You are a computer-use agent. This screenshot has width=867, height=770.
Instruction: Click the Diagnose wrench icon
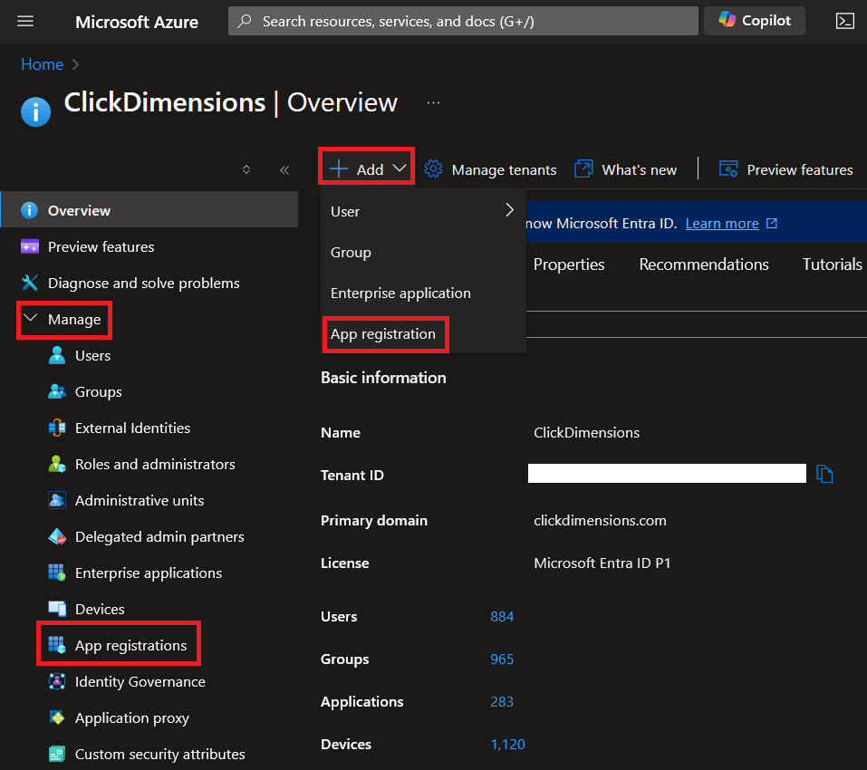29,283
